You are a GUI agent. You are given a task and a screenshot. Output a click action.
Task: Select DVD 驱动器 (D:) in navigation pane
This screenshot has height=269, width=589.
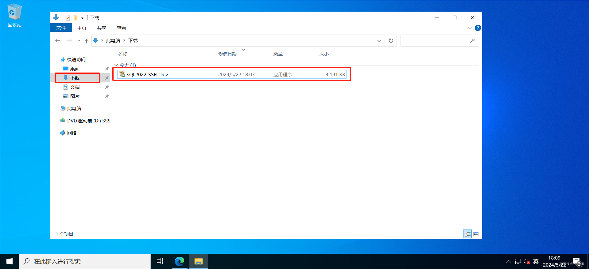coord(85,121)
